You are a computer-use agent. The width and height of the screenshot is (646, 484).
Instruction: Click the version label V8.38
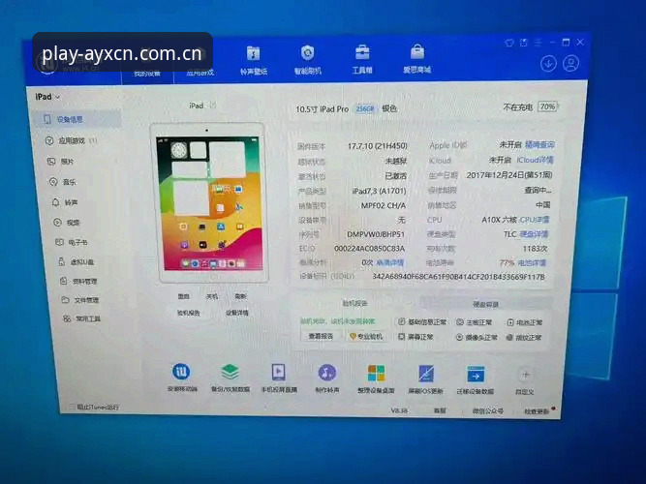[x=399, y=410]
